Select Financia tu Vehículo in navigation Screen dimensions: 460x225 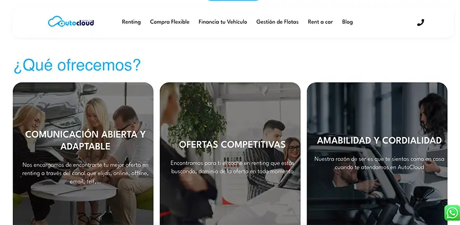(x=223, y=22)
